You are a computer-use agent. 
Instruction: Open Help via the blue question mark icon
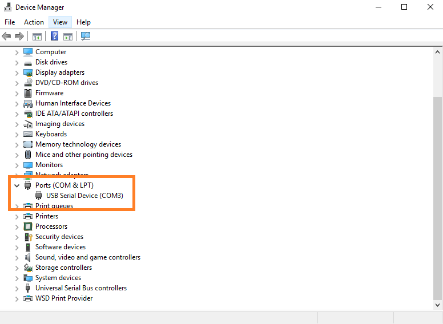(x=55, y=37)
